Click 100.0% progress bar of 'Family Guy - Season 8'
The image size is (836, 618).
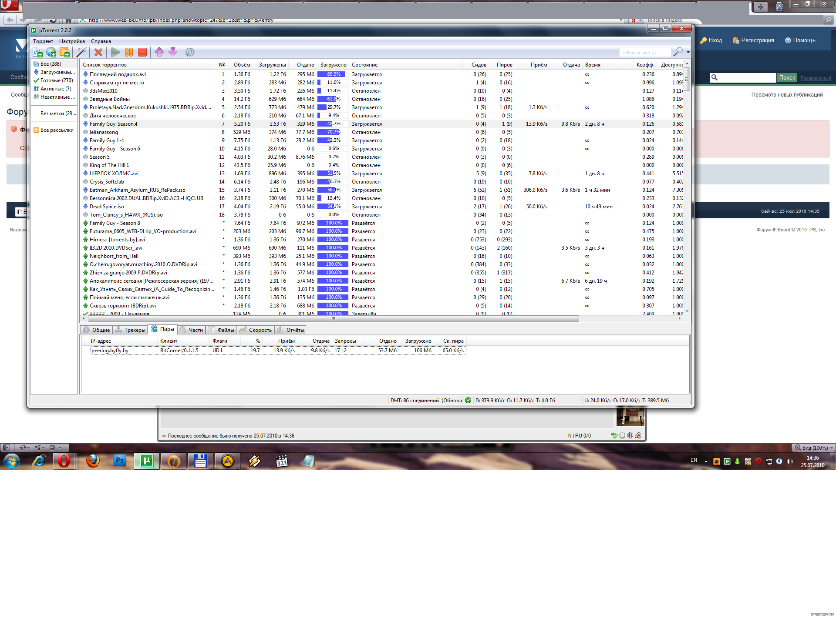(333, 223)
